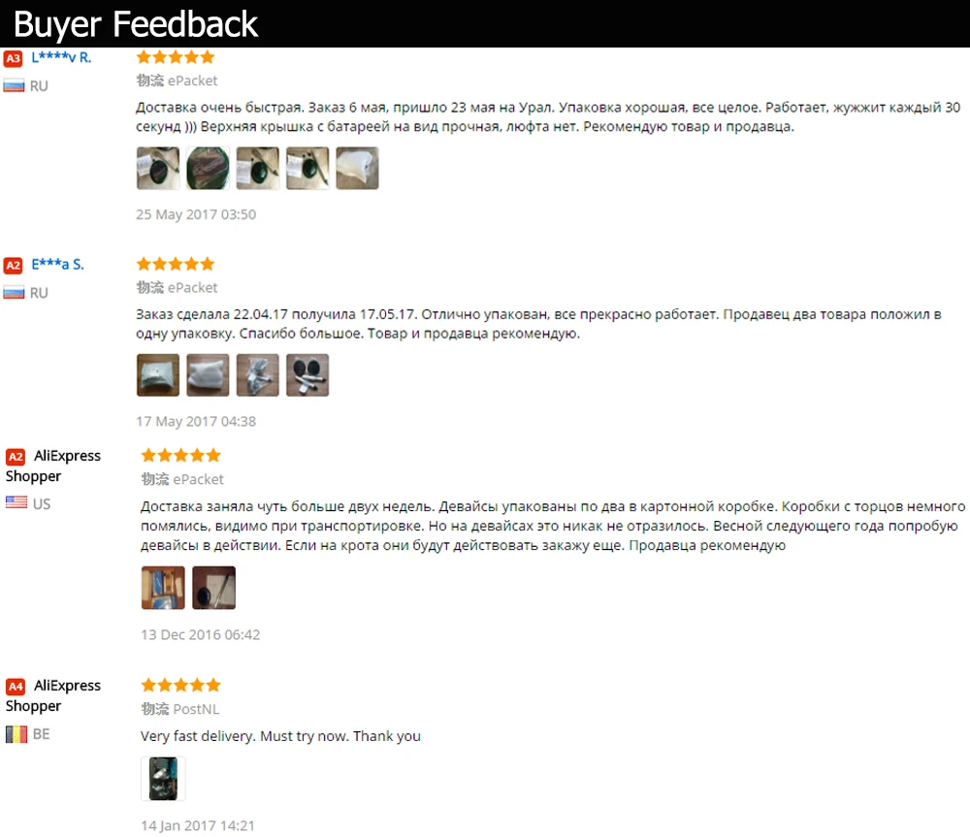Click the A2 badge of the US shopper
The image size is (970, 837).
coord(16,457)
